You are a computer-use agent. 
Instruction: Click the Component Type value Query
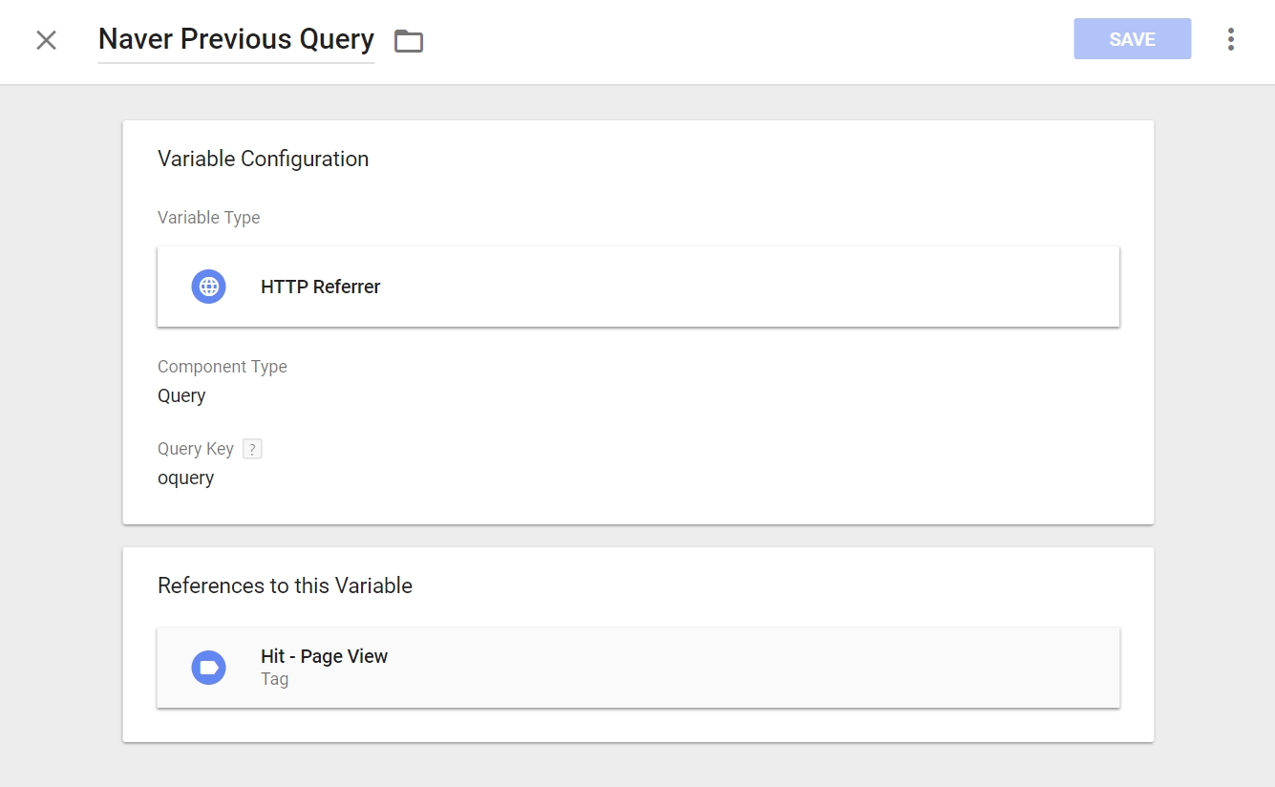click(181, 395)
